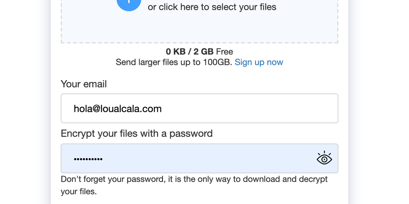409x204 pixels.
Task: Click the 'Free' plan label
Action: [x=224, y=52]
